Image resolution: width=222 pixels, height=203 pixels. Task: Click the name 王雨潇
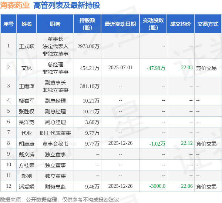point(27,86)
